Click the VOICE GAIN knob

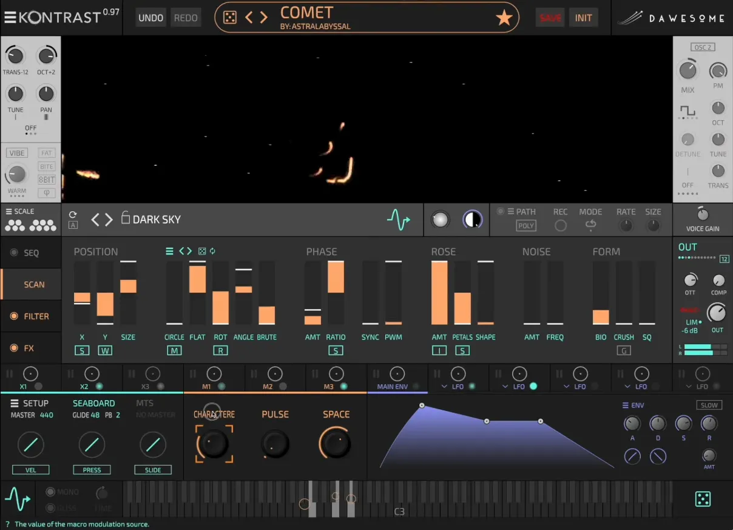[x=703, y=215]
